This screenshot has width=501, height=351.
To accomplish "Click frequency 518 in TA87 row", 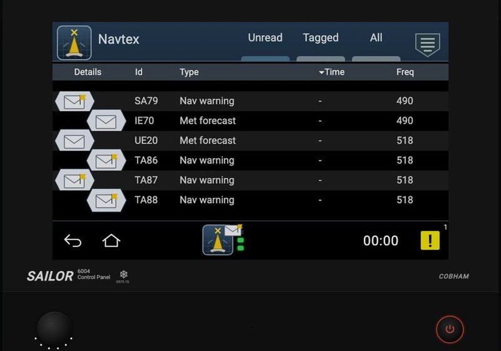I will pyautogui.click(x=405, y=181).
